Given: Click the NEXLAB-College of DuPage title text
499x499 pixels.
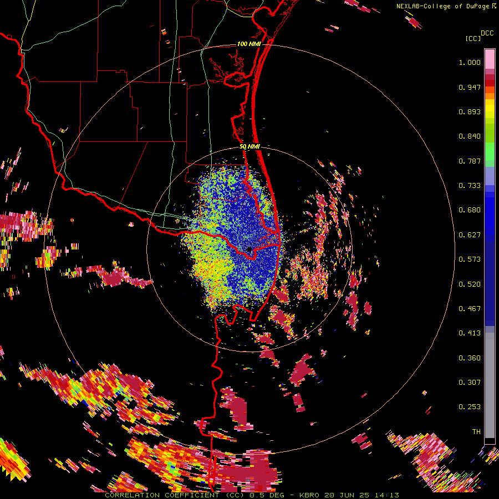Looking at the screenshot, I should (x=442, y=6).
